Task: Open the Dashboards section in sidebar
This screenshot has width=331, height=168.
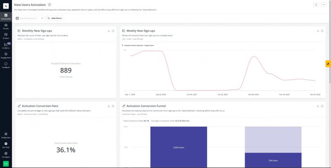Action: pyautogui.click(x=6, y=16)
